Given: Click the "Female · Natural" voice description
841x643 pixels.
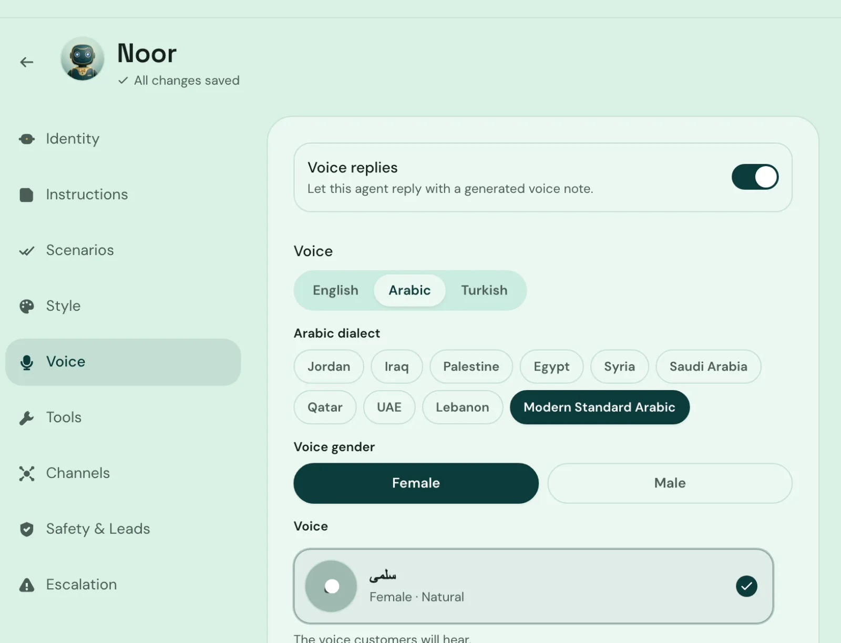Looking at the screenshot, I should pyautogui.click(x=417, y=597).
